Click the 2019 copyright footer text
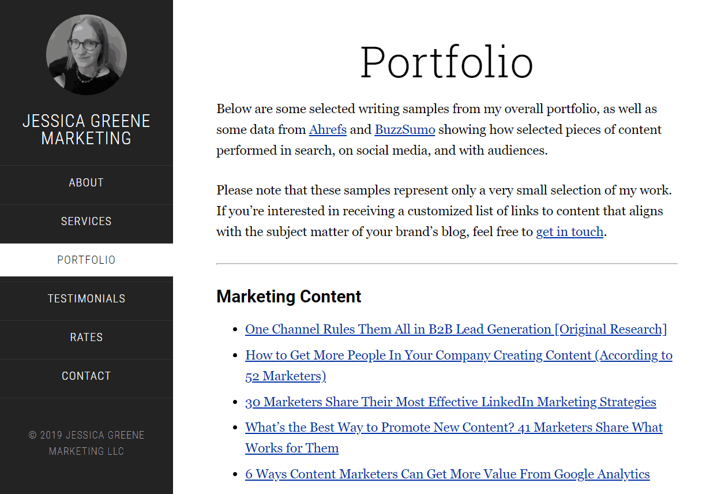721x494 pixels. (x=87, y=443)
